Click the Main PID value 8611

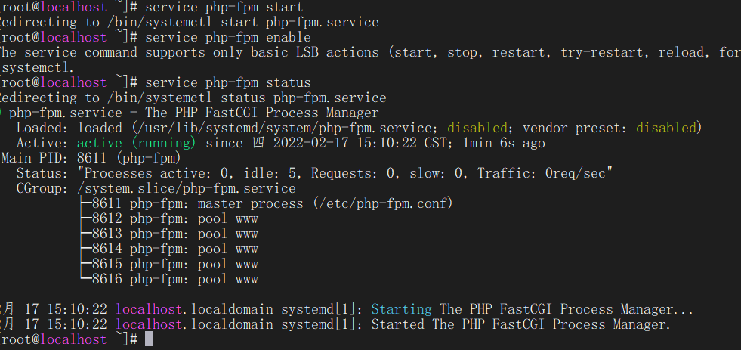92,158
